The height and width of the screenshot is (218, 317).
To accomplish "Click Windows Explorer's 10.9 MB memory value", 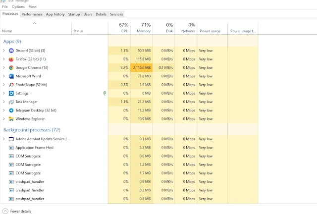I will coord(144,119).
